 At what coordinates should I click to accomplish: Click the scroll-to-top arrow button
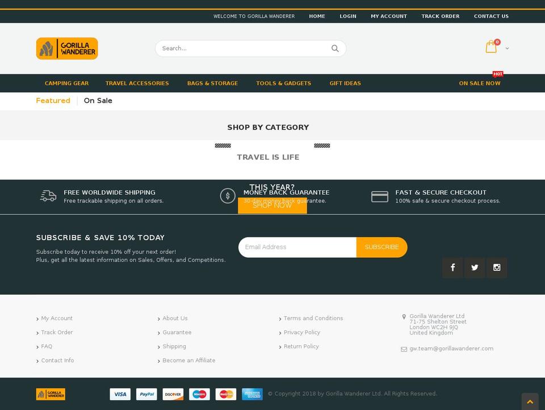pos(530,401)
